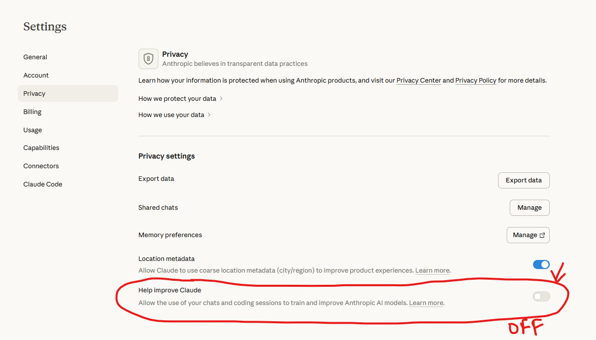This screenshot has width=596, height=340.
Task: Disable the Location metadata toggle
Action: pyautogui.click(x=541, y=265)
